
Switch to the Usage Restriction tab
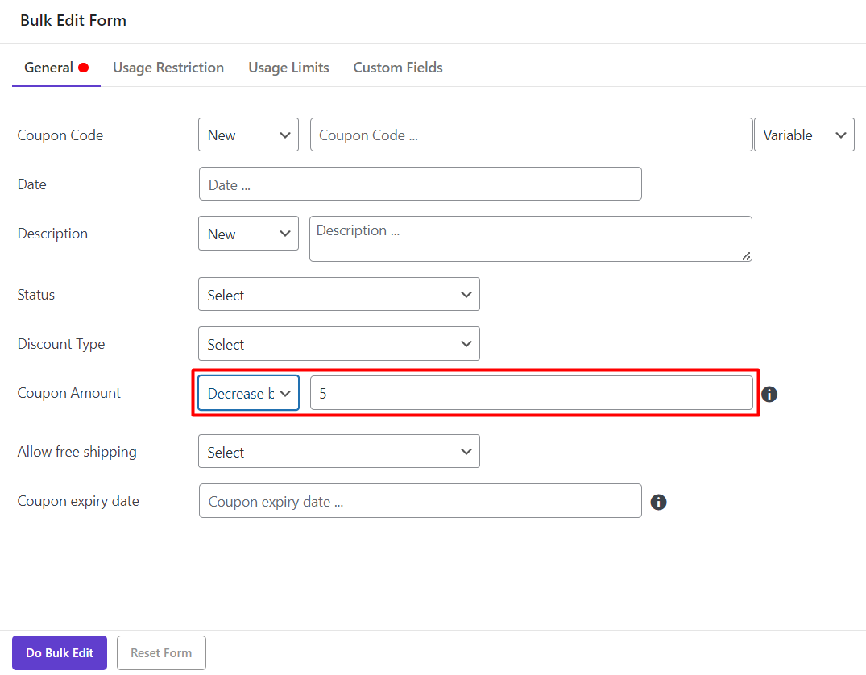click(168, 68)
